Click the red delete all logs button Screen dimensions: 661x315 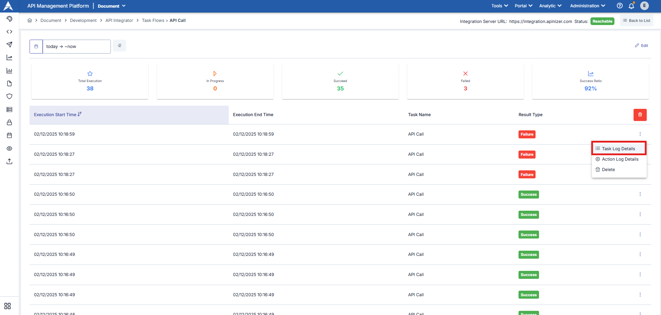pyautogui.click(x=640, y=115)
